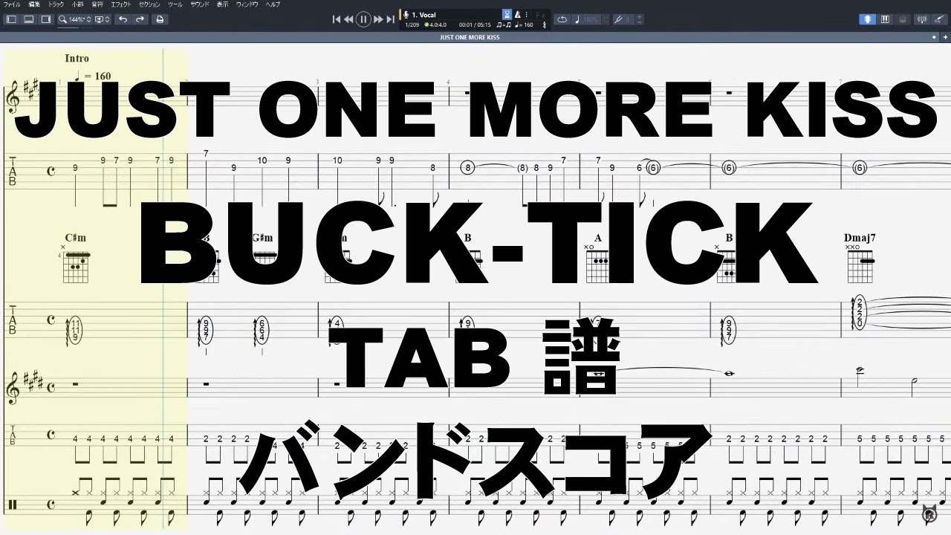Open the サウンド menu
This screenshot has width=951, height=535.
click(x=200, y=4)
